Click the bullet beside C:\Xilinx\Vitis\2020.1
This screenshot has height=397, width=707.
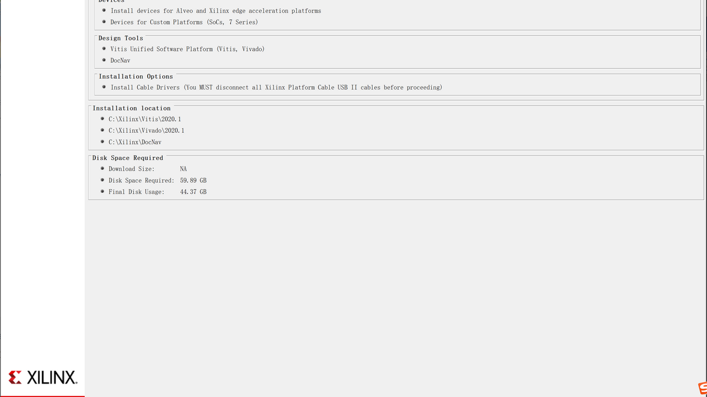(102, 119)
